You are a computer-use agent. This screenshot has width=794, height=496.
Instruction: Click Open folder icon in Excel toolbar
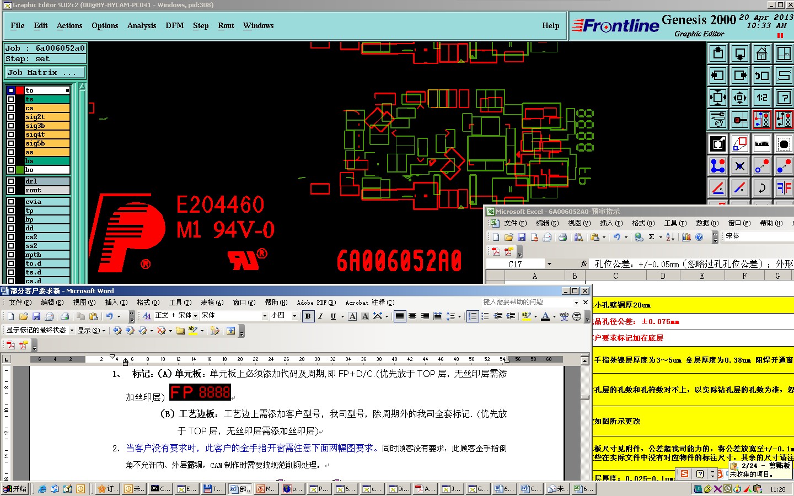(508, 237)
